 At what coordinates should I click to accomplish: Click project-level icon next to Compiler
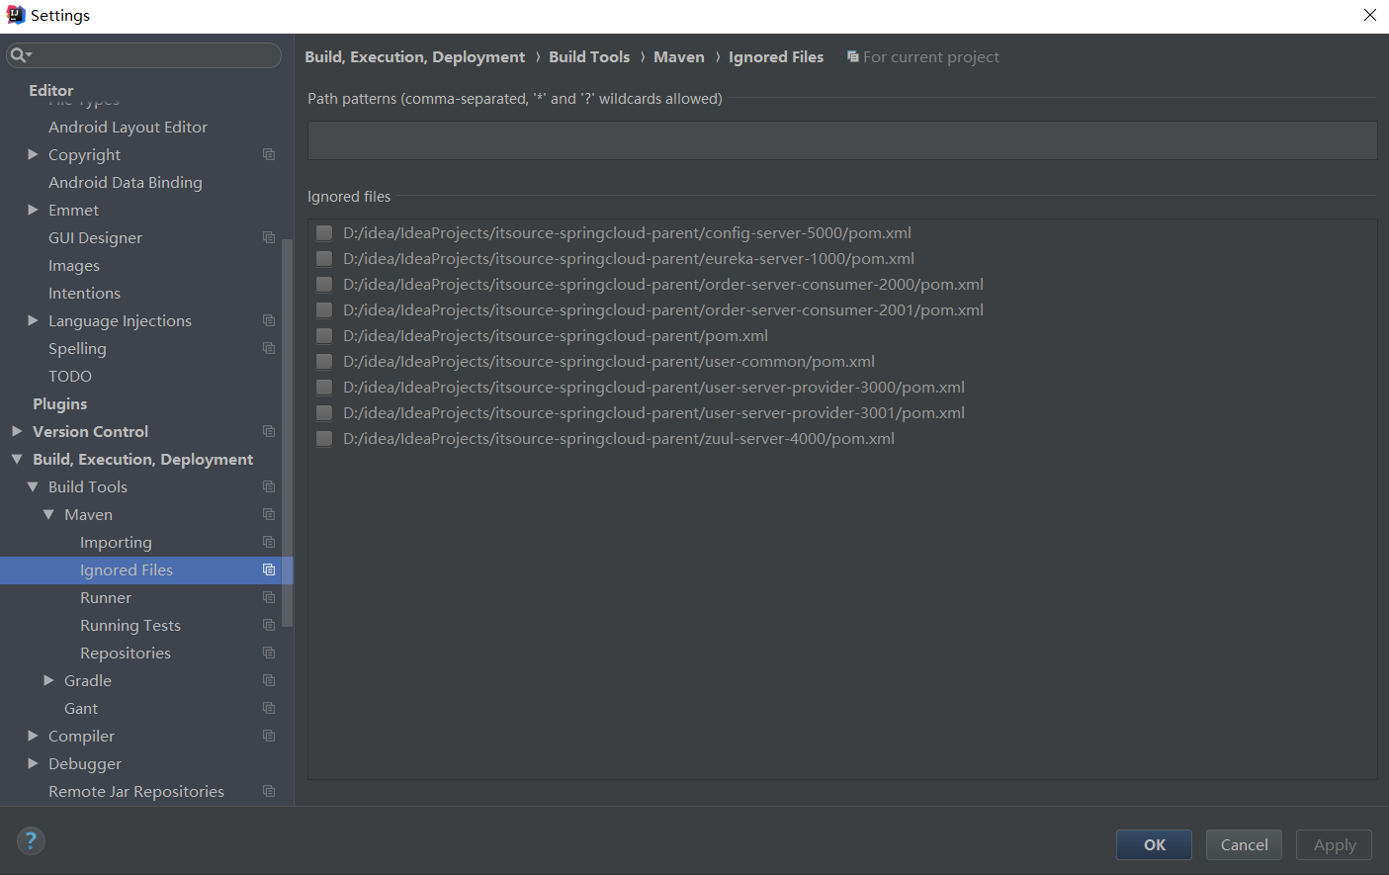click(269, 736)
